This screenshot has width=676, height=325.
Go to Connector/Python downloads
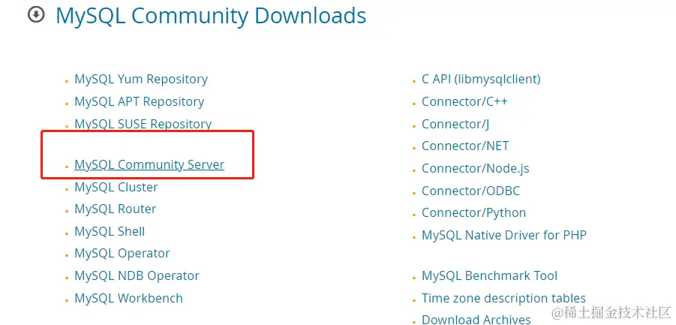tap(474, 213)
